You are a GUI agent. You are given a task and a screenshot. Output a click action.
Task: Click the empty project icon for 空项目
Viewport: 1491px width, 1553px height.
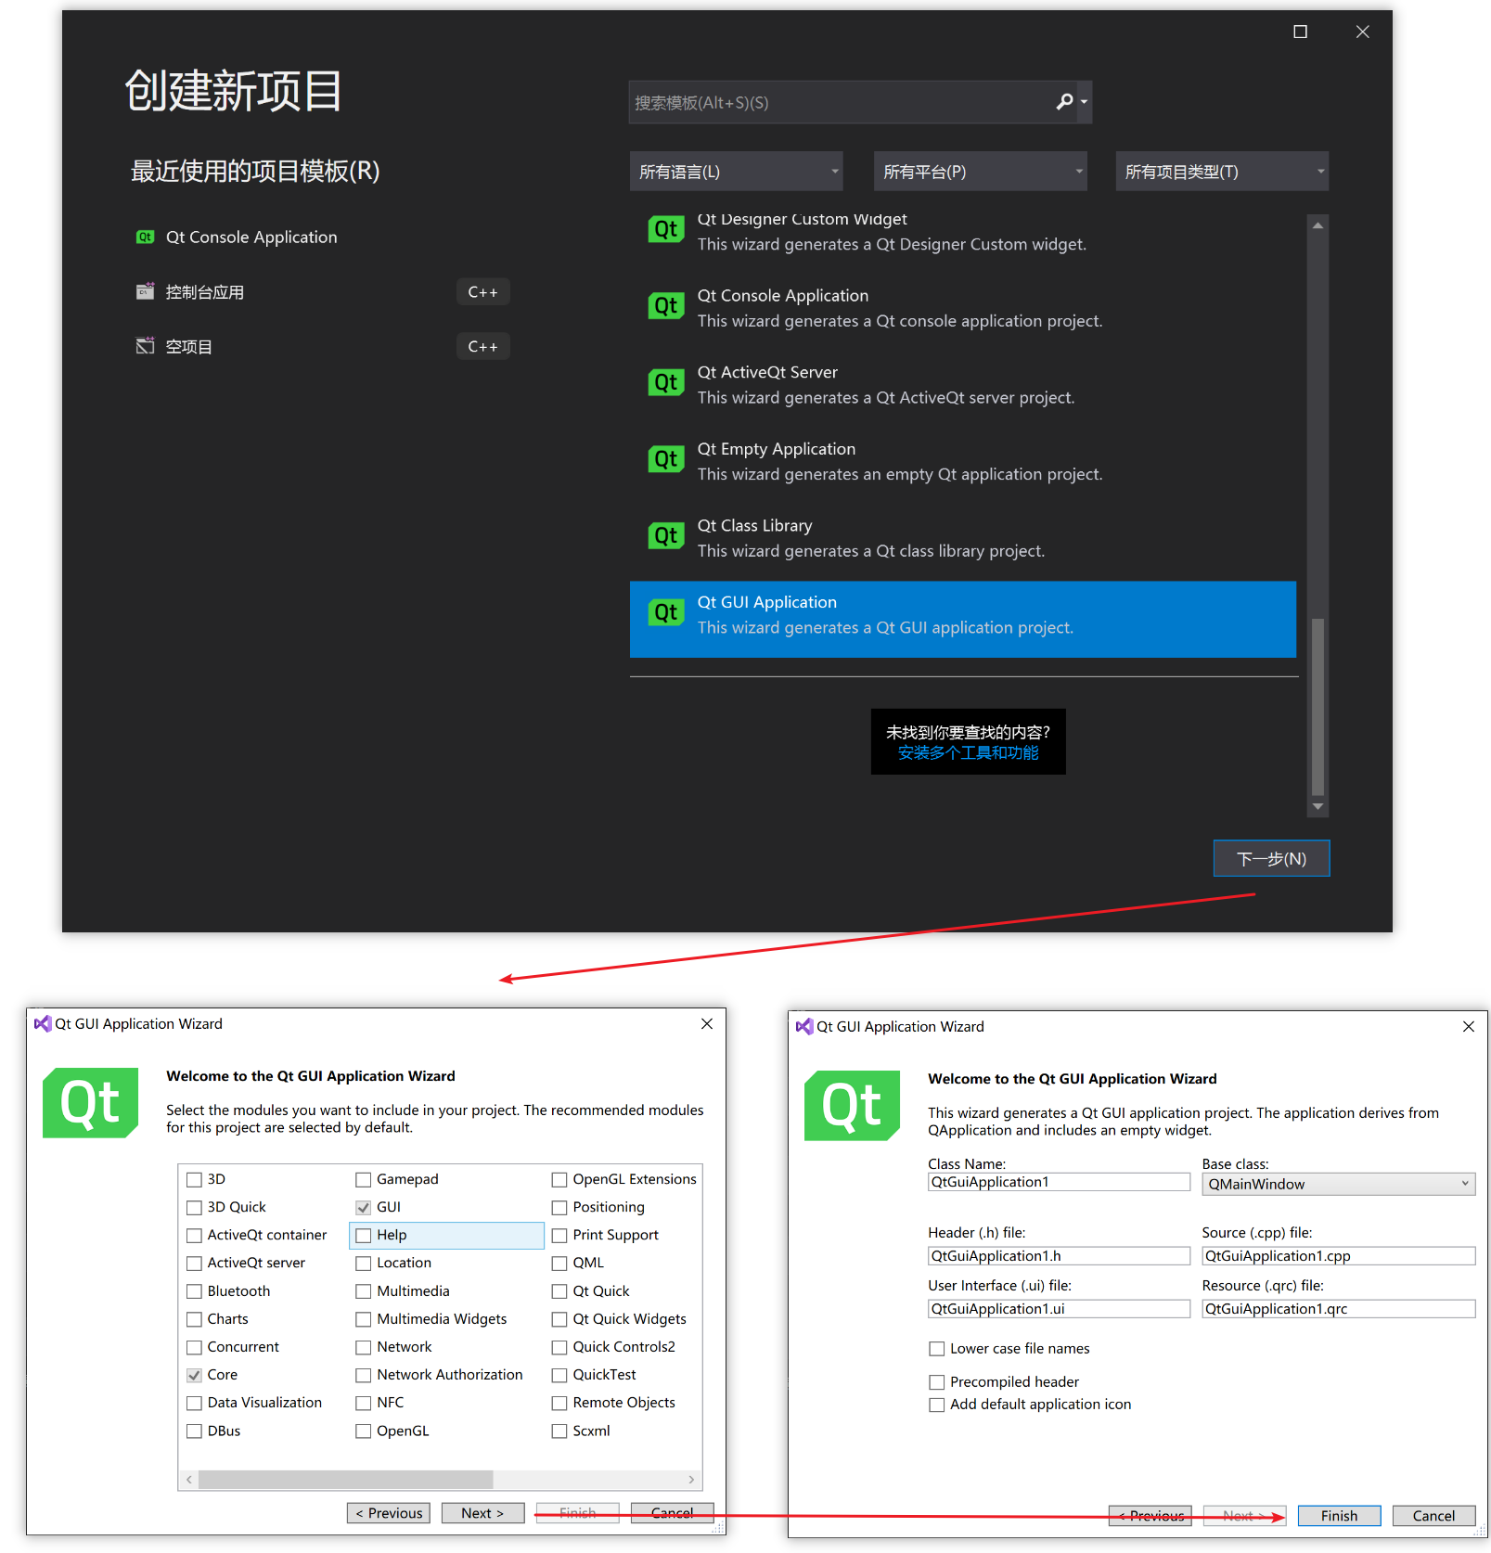[x=145, y=346]
